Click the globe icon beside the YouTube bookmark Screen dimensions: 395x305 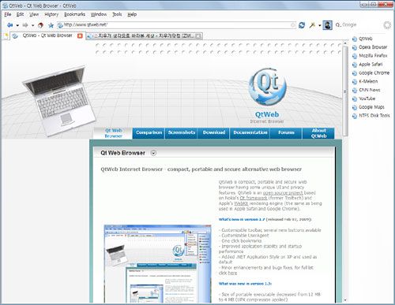(355, 99)
